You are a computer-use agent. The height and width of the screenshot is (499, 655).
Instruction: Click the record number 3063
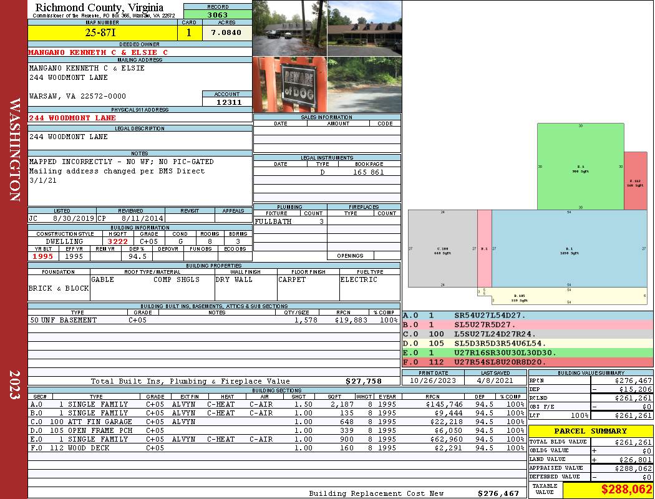tap(218, 15)
